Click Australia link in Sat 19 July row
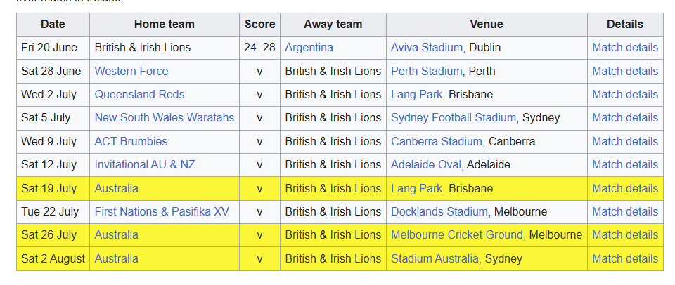The width and height of the screenshot is (675, 285). (x=116, y=188)
